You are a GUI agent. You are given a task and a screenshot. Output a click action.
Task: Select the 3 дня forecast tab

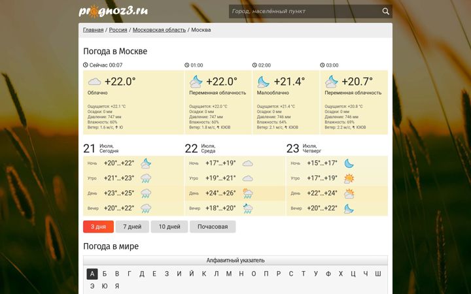pos(99,227)
